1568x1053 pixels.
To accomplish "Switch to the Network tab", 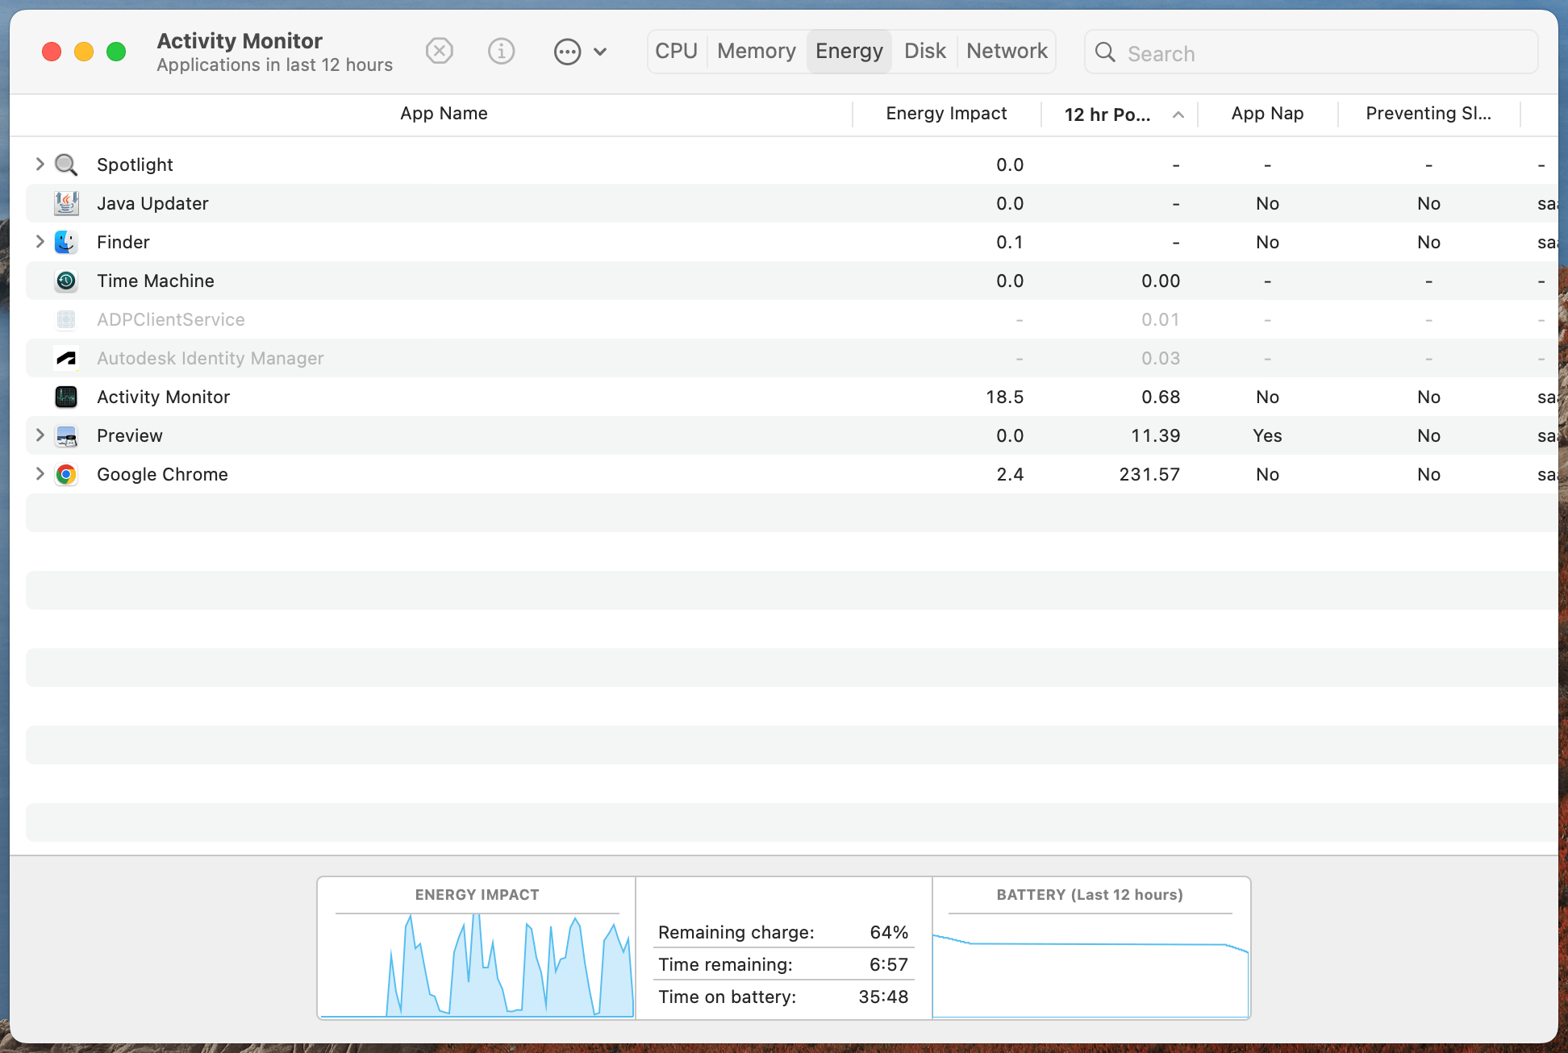I will [1007, 52].
